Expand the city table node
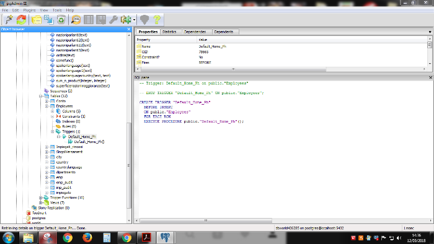This screenshot has width=434, height=244. [x=46, y=157]
